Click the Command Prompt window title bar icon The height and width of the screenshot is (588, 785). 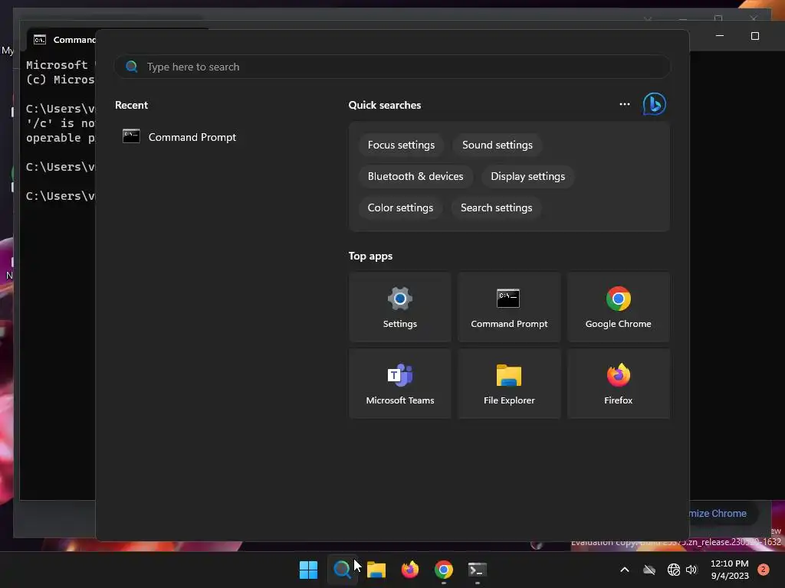click(x=40, y=40)
